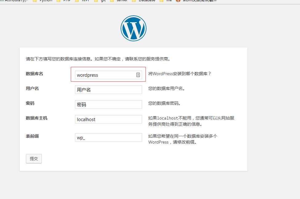Viewport: 300px width, 199px height.
Task: Click the 密码 password input field
Action: [109, 104]
